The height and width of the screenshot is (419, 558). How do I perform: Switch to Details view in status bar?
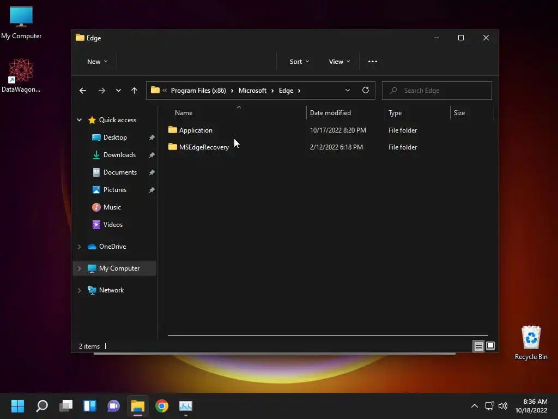point(478,346)
